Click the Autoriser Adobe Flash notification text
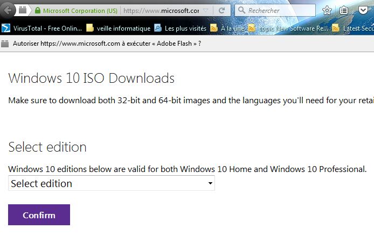Screen dimensions: 374x236 pyautogui.click(x=107, y=44)
